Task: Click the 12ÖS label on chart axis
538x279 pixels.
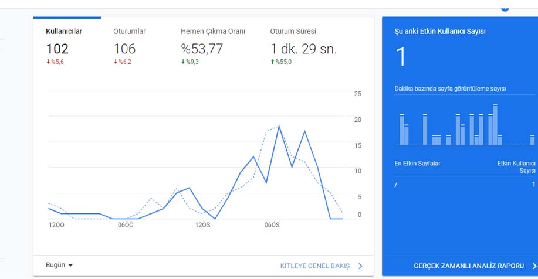Action: pos(203,225)
